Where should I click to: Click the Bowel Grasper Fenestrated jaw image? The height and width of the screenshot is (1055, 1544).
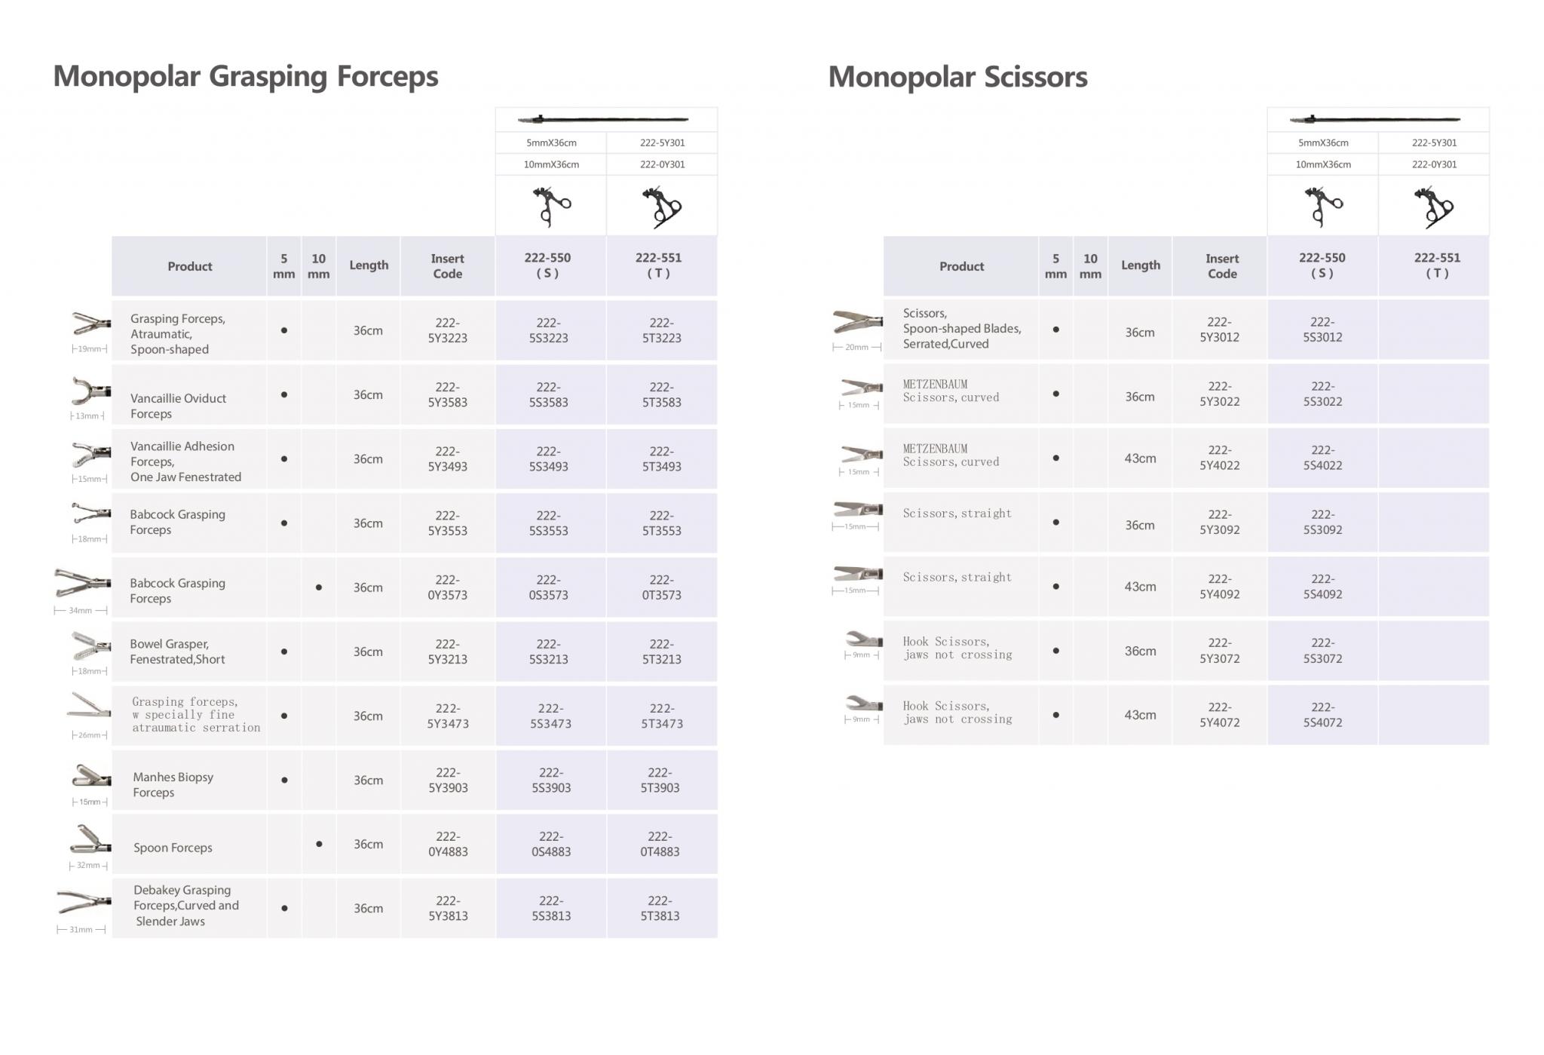pyautogui.click(x=90, y=647)
